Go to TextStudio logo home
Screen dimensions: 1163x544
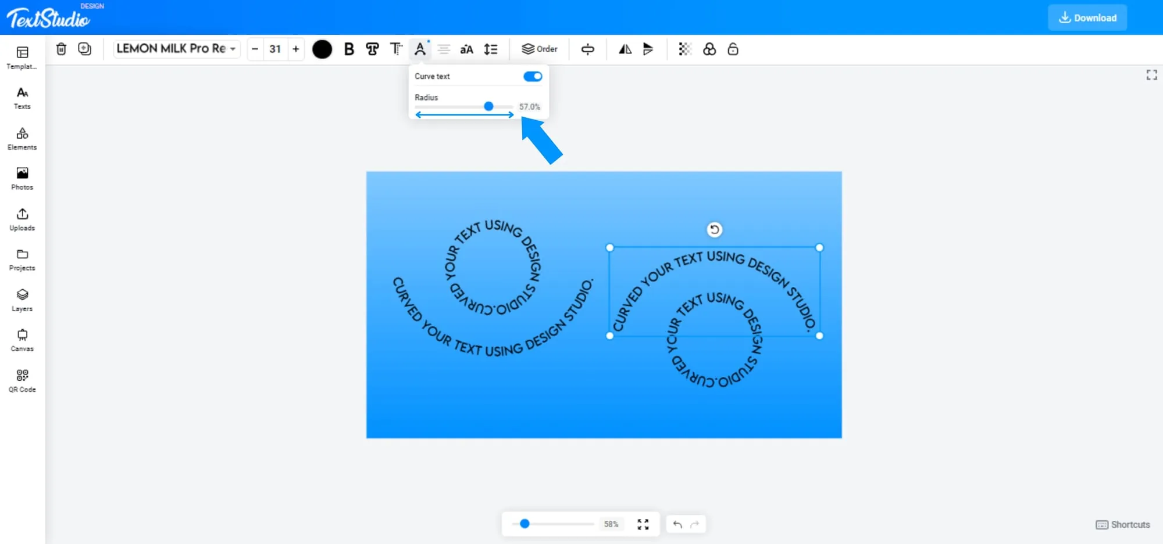tap(49, 17)
